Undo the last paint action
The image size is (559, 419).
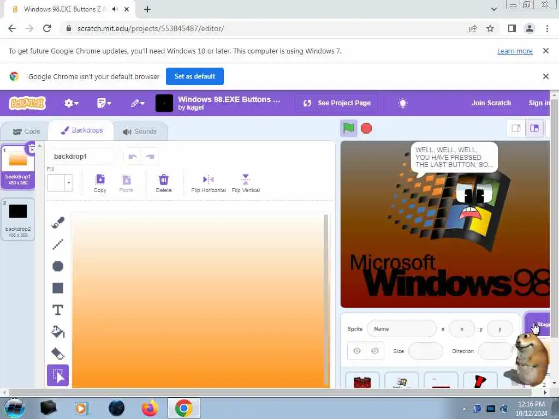click(133, 157)
